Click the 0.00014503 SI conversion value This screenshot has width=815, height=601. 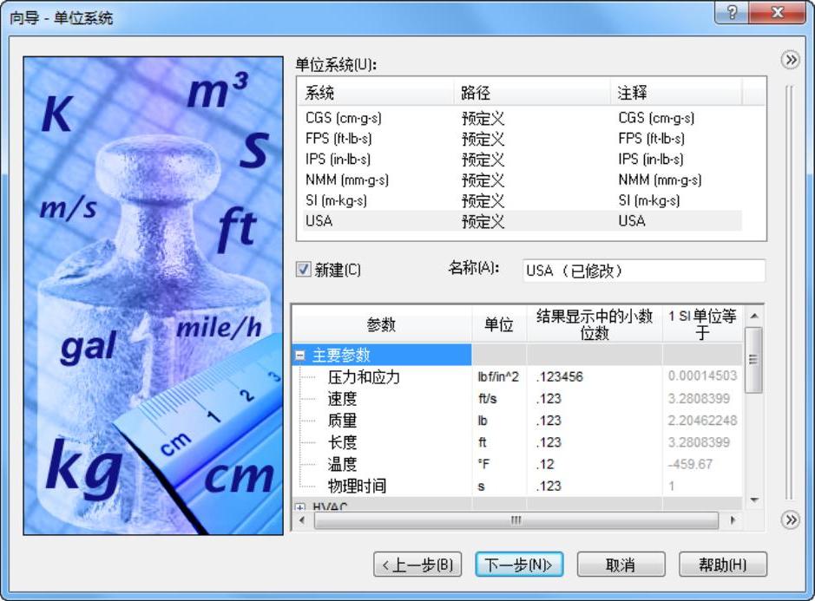point(702,376)
